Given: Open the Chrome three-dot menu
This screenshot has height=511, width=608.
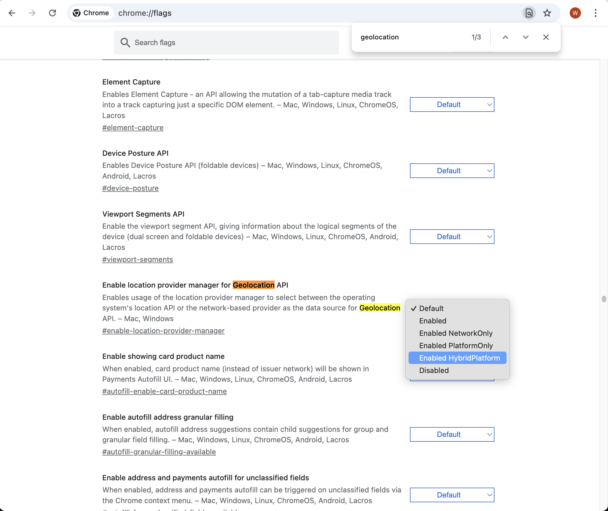Looking at the screenshot, I should (595, 13).
